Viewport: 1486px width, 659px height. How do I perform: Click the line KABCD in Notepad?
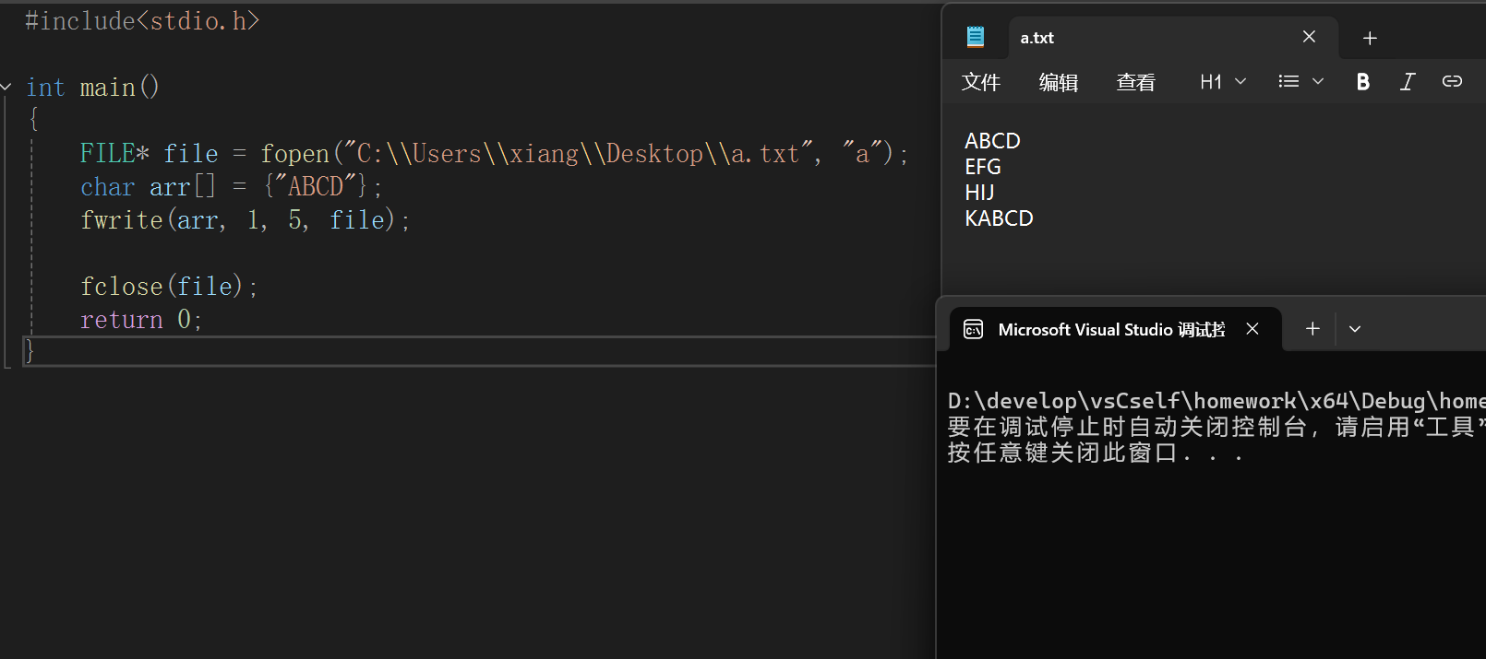[999, 218]
